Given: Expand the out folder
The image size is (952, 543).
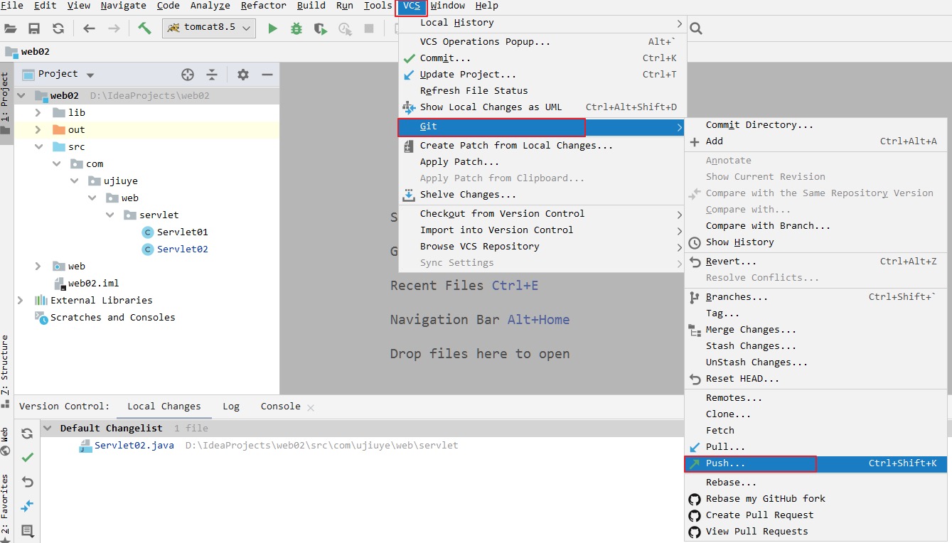Looking at the screenshot, I should click(x=38, y=129).
